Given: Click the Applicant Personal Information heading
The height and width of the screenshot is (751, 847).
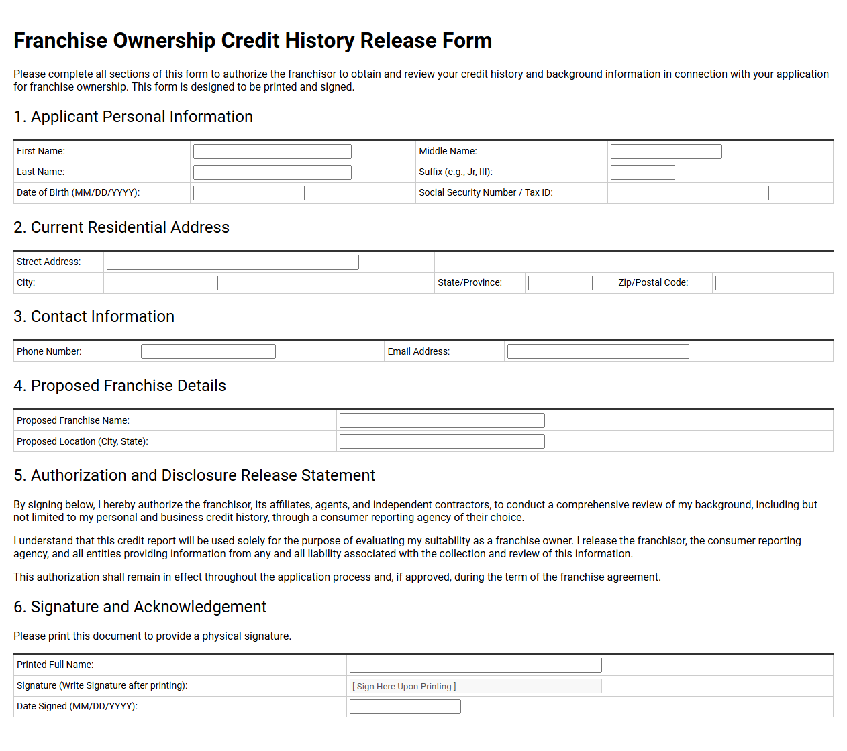Looking at the screenshot, I should click(x=134, y=117).
